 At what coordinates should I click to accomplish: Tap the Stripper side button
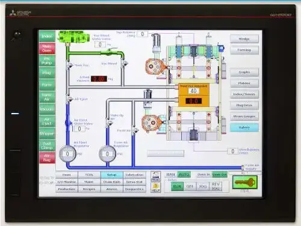tap(47, 133)
